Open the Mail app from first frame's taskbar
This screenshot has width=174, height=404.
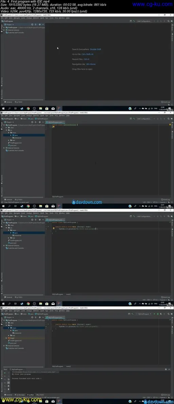53,108
